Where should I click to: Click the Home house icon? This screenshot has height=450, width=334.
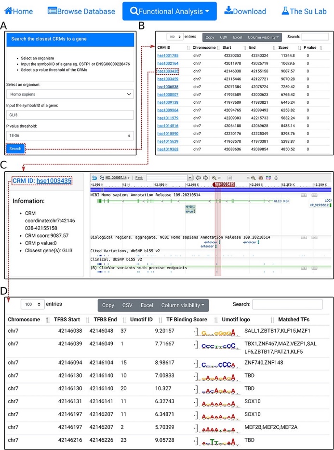tap(8, 11)
